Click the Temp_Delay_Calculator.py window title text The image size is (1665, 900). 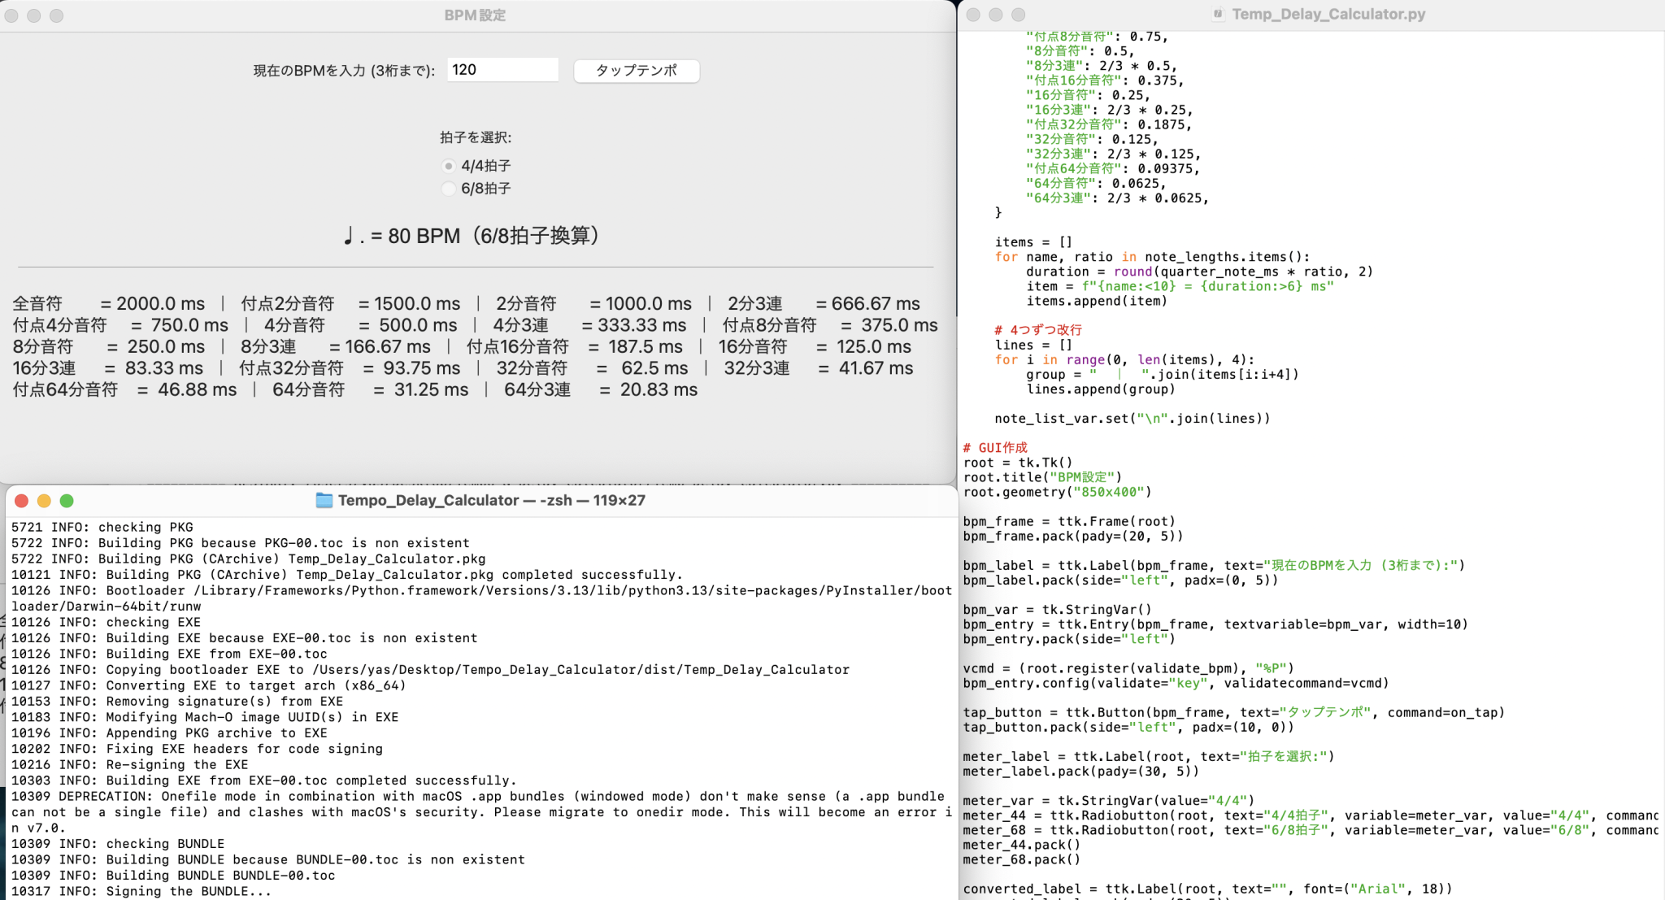tap(1328, 14)
